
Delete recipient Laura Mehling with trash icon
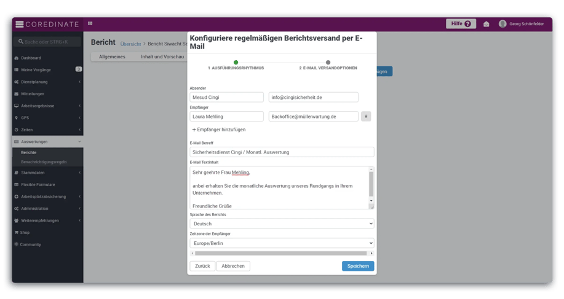pos(366,116)
